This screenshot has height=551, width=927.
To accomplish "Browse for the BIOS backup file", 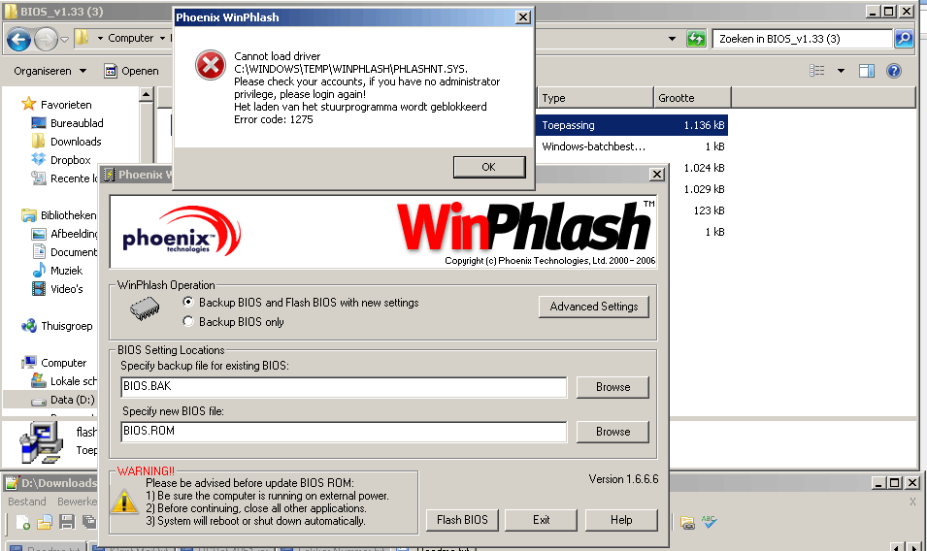I will pyautogui.click(x=612, y=387).
